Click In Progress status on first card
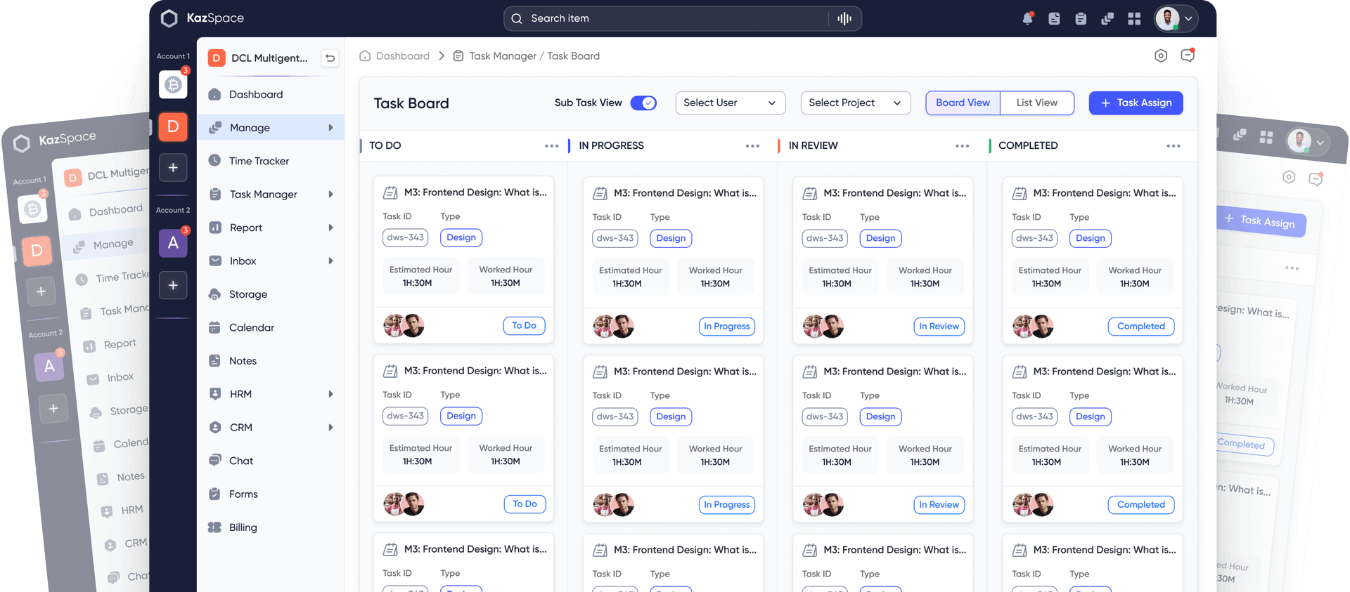 click(726, 326)
